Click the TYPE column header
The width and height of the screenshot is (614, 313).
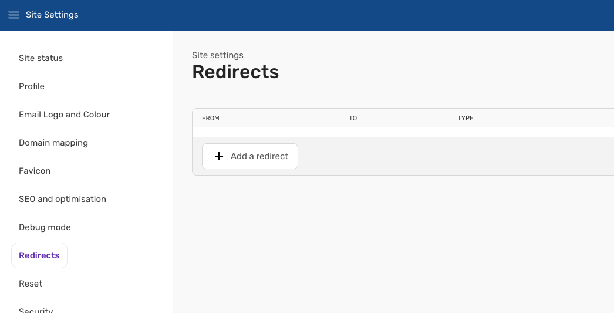(465, 118)
